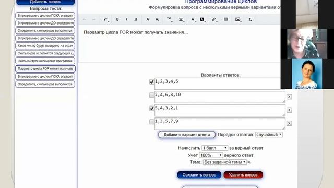Image resolution: width=334 pixels, height=188 pixels.
Task: Click answer field containing 1,2,3,4,5
Action: 218,84
